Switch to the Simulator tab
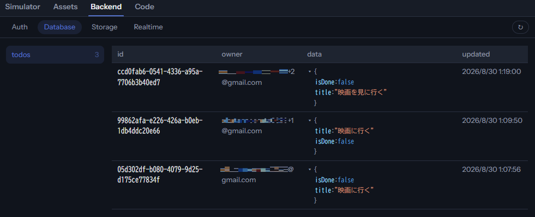 pos(22,7)
